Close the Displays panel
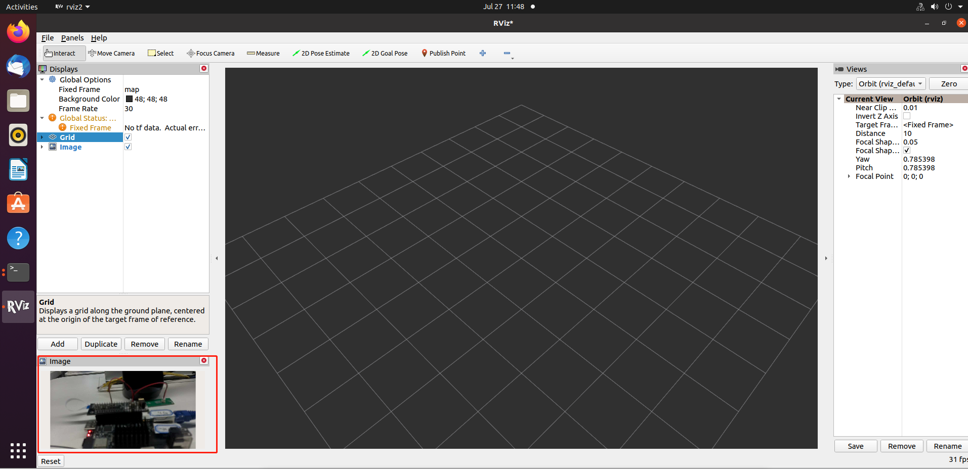 point(204,68)
